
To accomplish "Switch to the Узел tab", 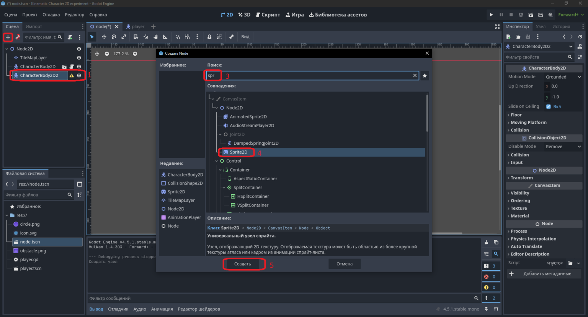I will 541,26.
